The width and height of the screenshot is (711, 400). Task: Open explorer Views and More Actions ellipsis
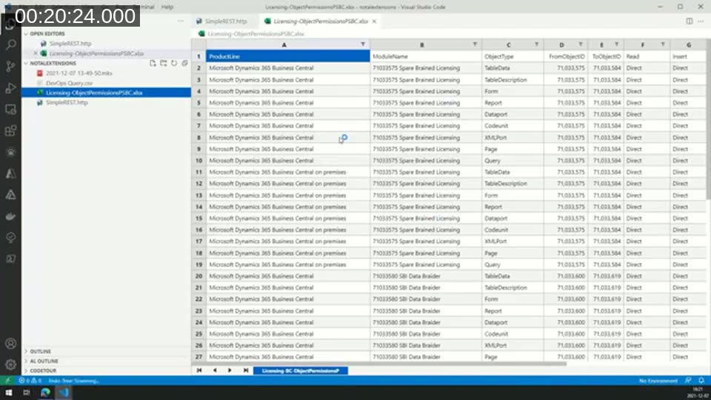pos(181,21)
